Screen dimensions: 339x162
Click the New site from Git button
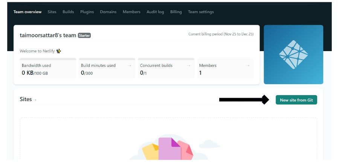tap(296, 100)
